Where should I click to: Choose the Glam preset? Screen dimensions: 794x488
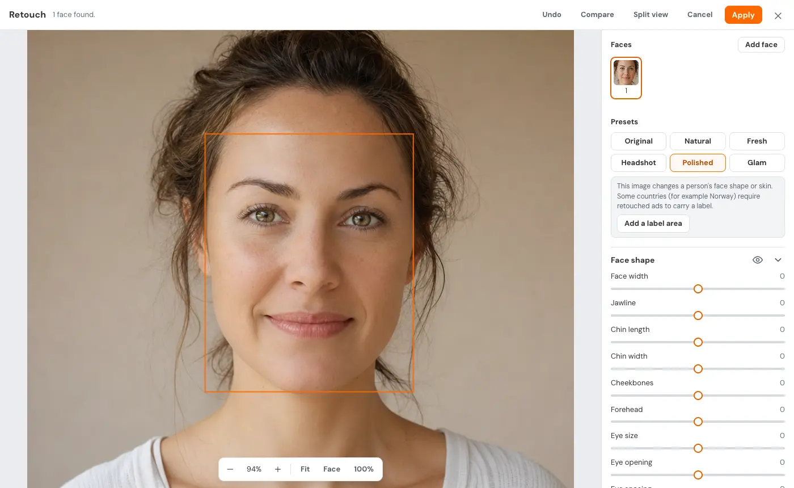757,163
